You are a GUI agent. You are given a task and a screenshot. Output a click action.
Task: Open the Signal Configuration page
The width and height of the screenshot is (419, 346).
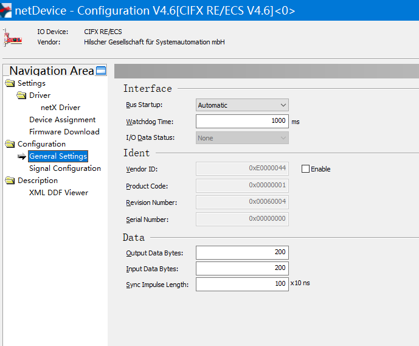point(65,168)
